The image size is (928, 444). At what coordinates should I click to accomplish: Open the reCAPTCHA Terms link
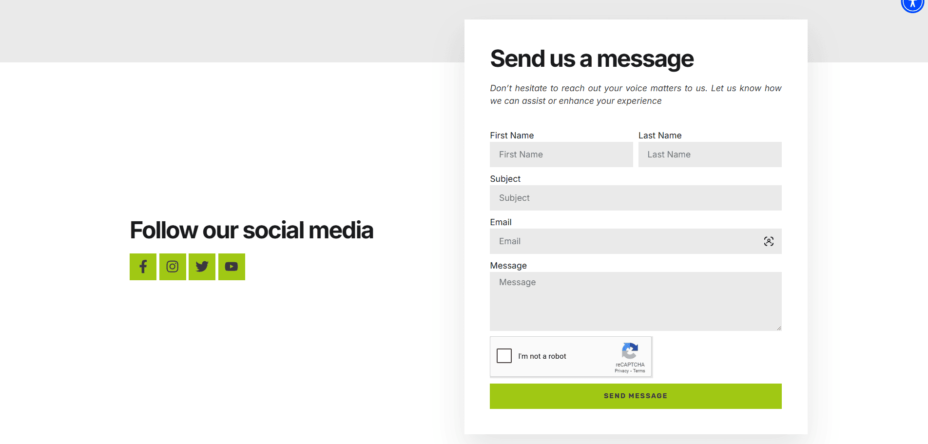pos(639,371)
